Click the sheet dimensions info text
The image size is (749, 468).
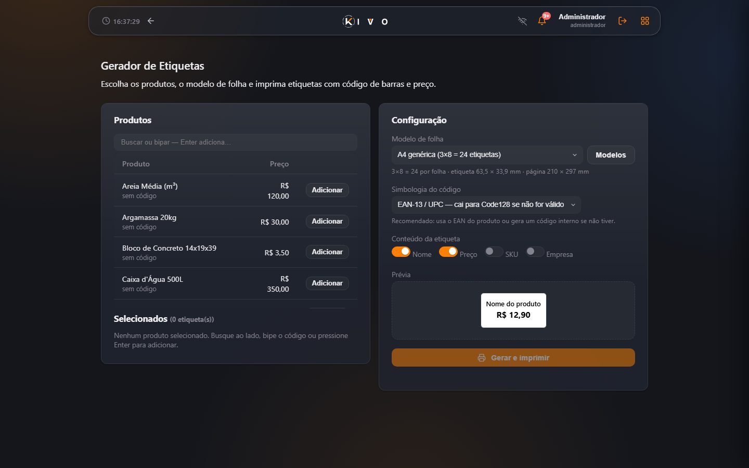click(490, 172)
